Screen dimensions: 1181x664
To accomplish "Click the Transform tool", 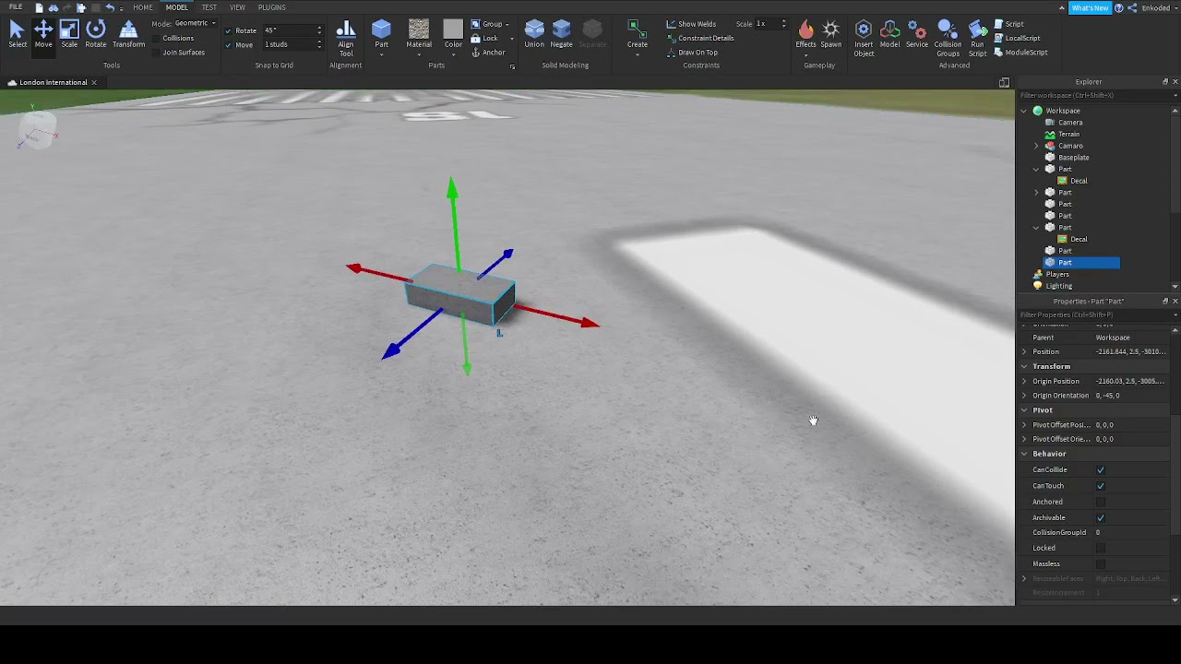I will pos(128,34).
